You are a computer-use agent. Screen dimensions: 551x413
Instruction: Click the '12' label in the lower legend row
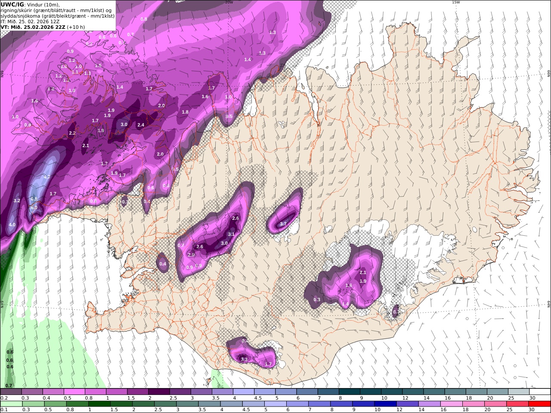coord(400,410)
